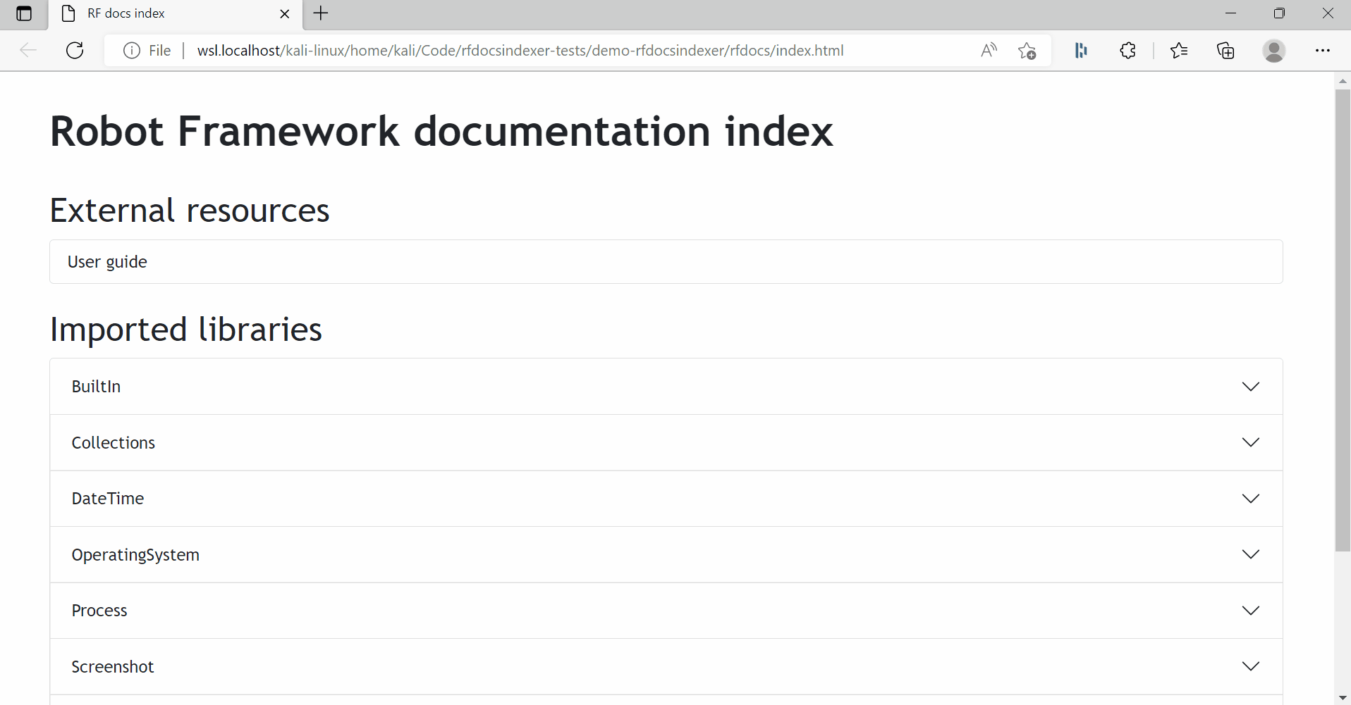
Task: Reload the documentation page
Action: pyautogui.click(x=75, y=50)
